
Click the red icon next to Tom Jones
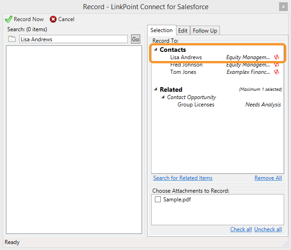point(276,72)
